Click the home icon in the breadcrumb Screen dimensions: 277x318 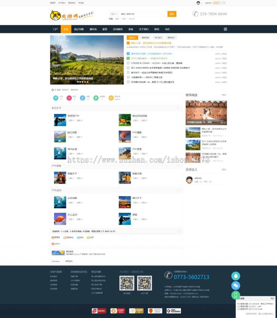(x=53, y=89)
